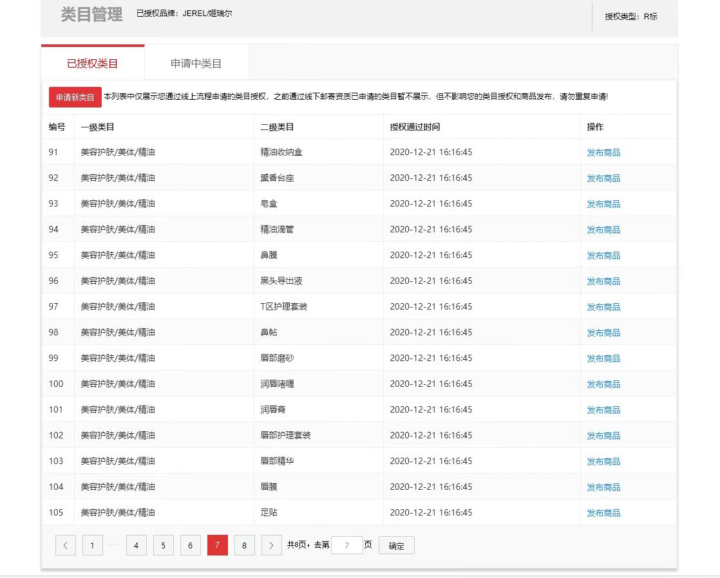Select the 已授权类目 tab

[x=93, y=64]
